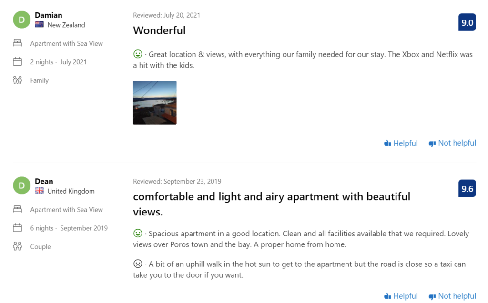The height and width of the screenshot is (303, 488).
Task: Click the bed icon in Damian's review
Action: coord(18,43)
